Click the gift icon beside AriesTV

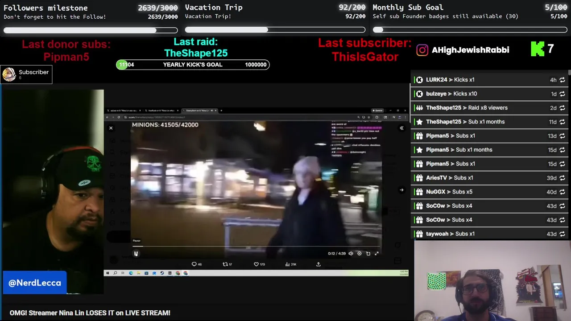419,178
